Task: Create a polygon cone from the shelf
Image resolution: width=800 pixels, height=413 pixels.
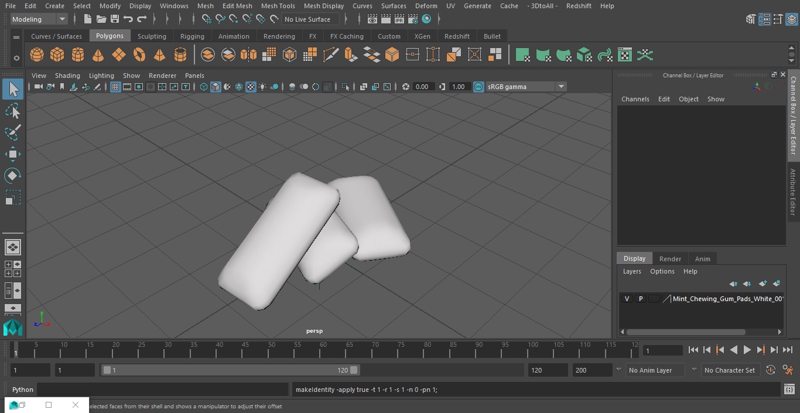Action: click(x=98, y=55)
